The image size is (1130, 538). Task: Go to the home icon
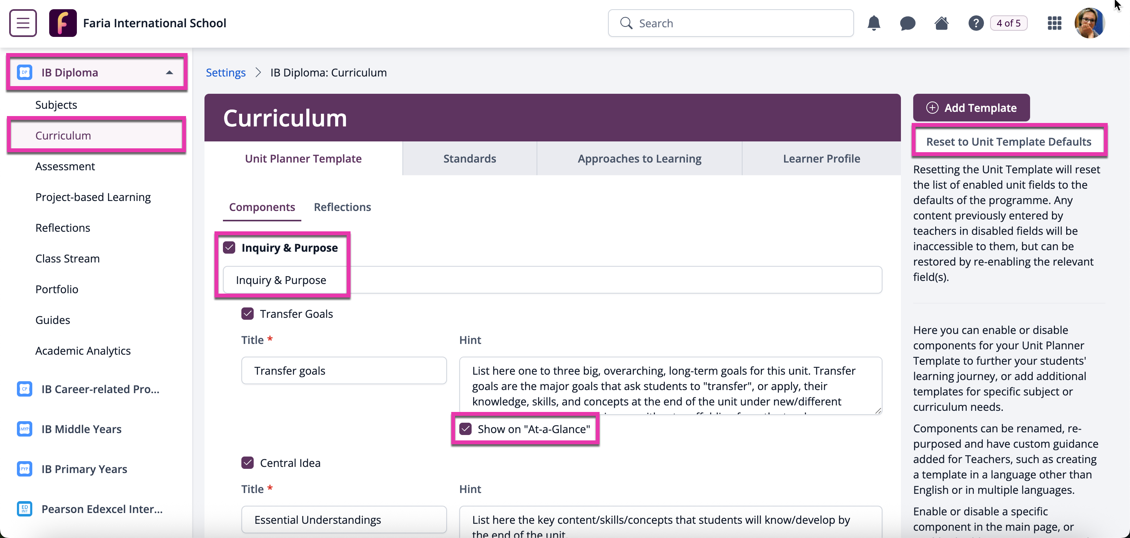click(941, 23)
